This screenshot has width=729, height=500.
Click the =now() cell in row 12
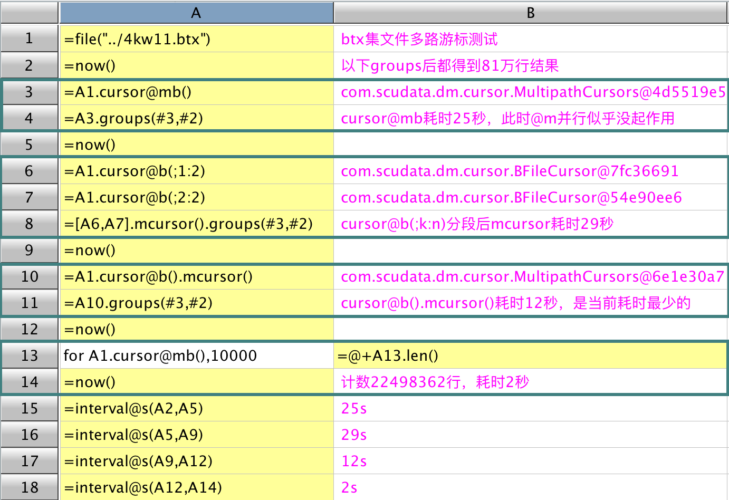coord(197,329)
